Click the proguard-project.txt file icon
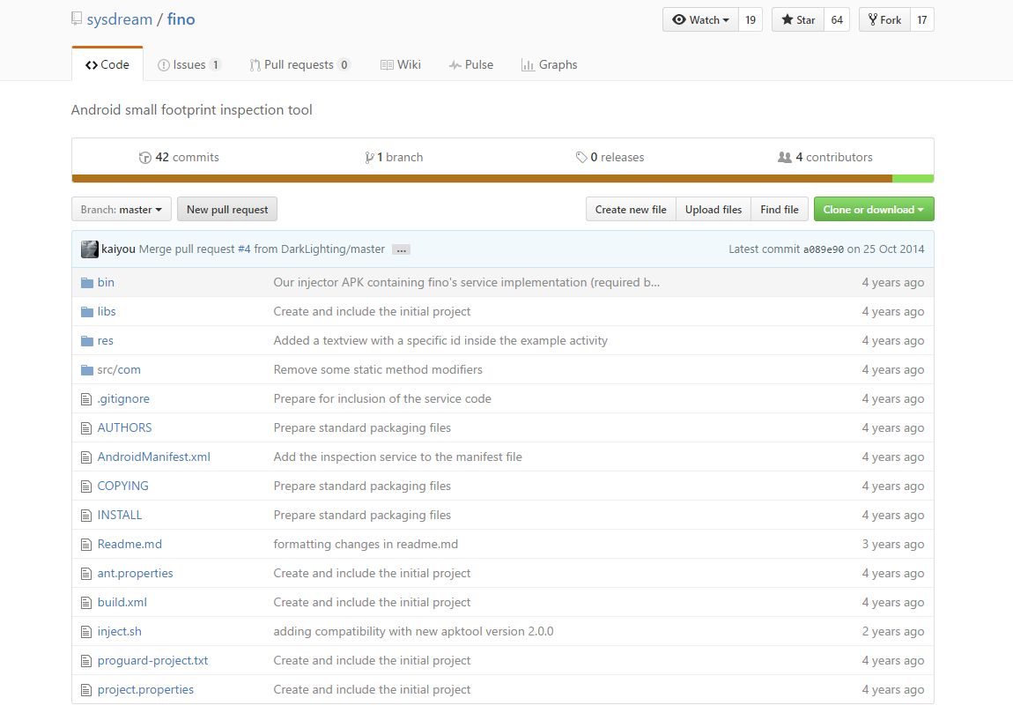The width and height of the screenshot is (1013, 713). (86, 661)
